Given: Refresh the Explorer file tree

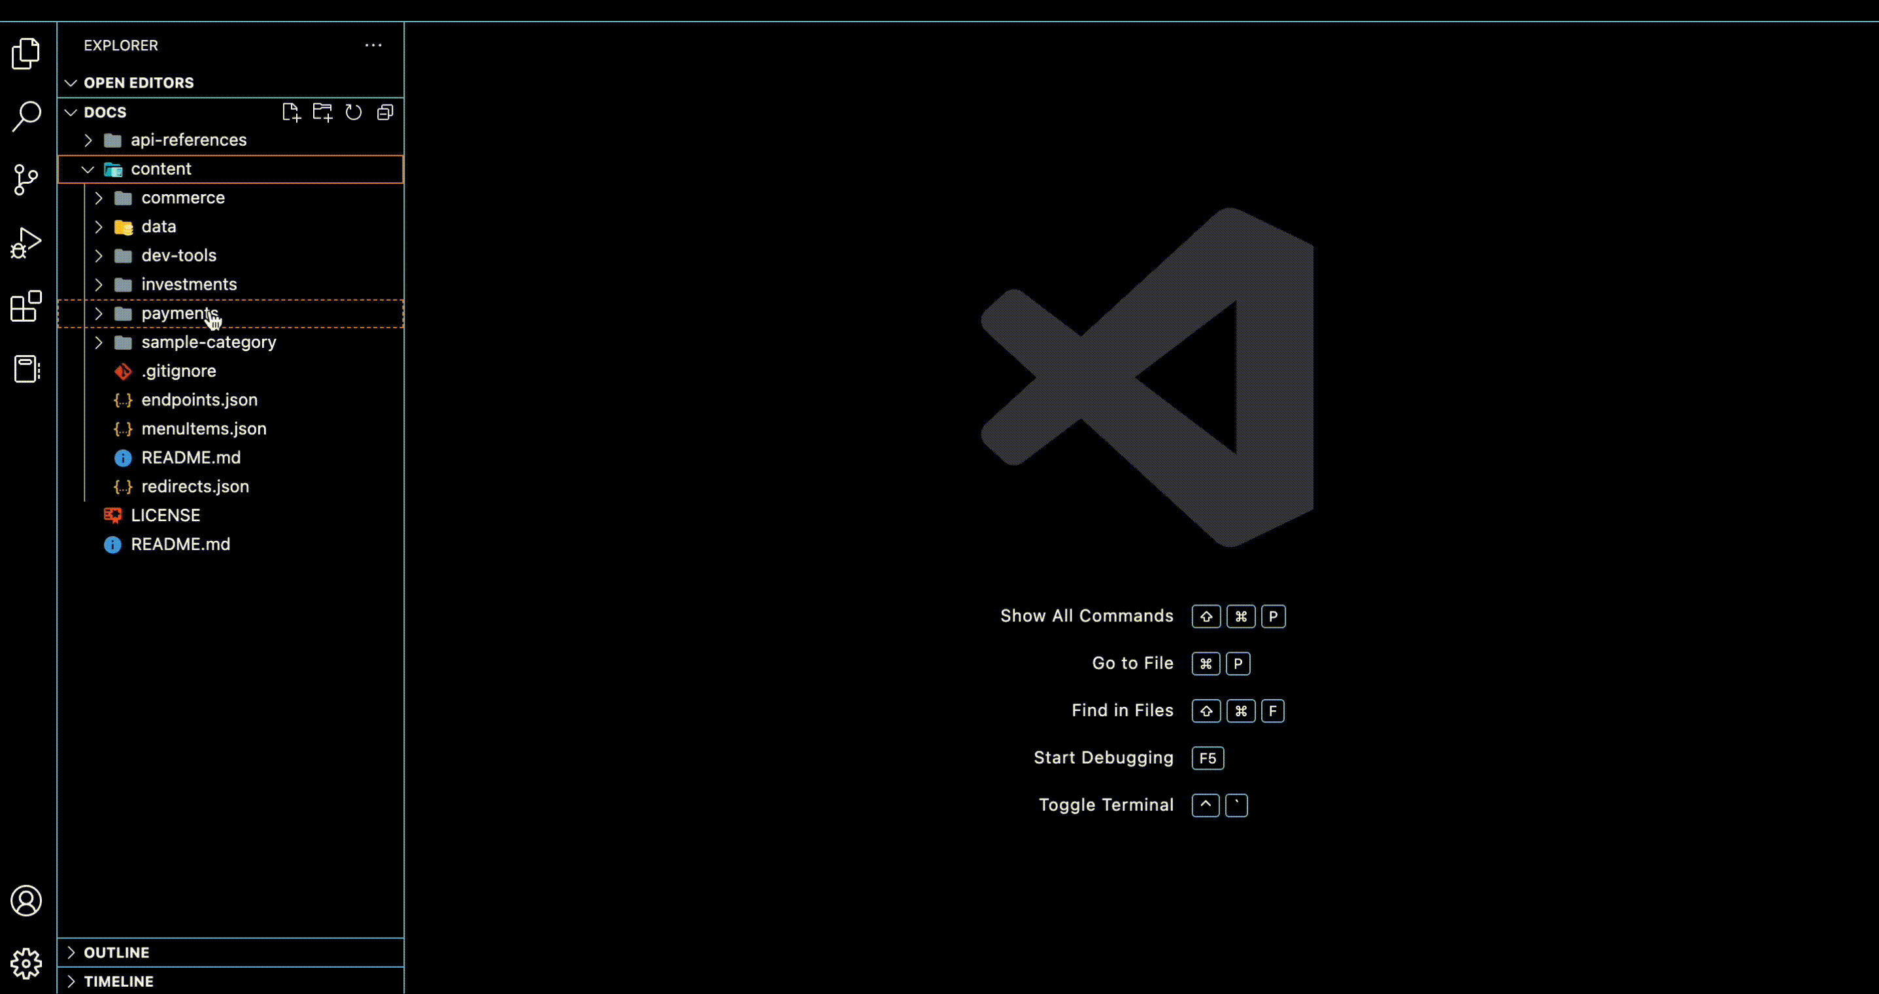Looking at the screenshot, I should [x=354, y=112].
